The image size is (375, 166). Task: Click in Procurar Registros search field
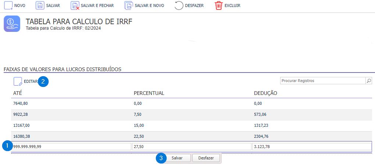[x=322, y=81]
